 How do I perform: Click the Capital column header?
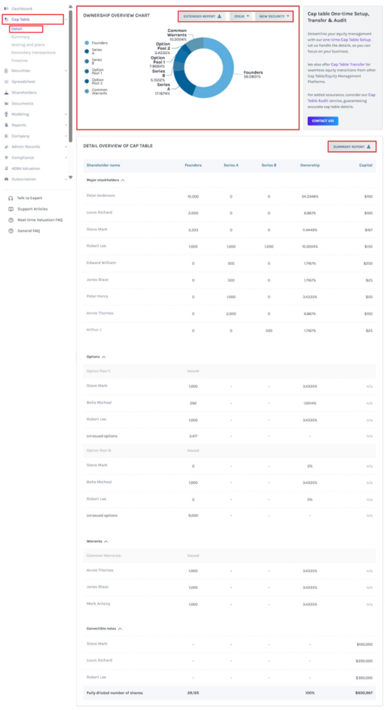click(366, 165)
